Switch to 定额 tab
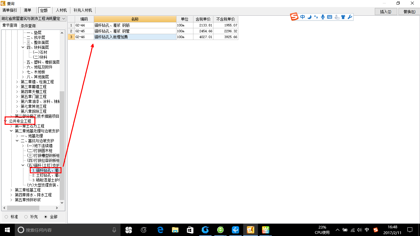Image resolution: width=420 pixels, height=236 pixels. pyautogui.click(x=44, y=10)
